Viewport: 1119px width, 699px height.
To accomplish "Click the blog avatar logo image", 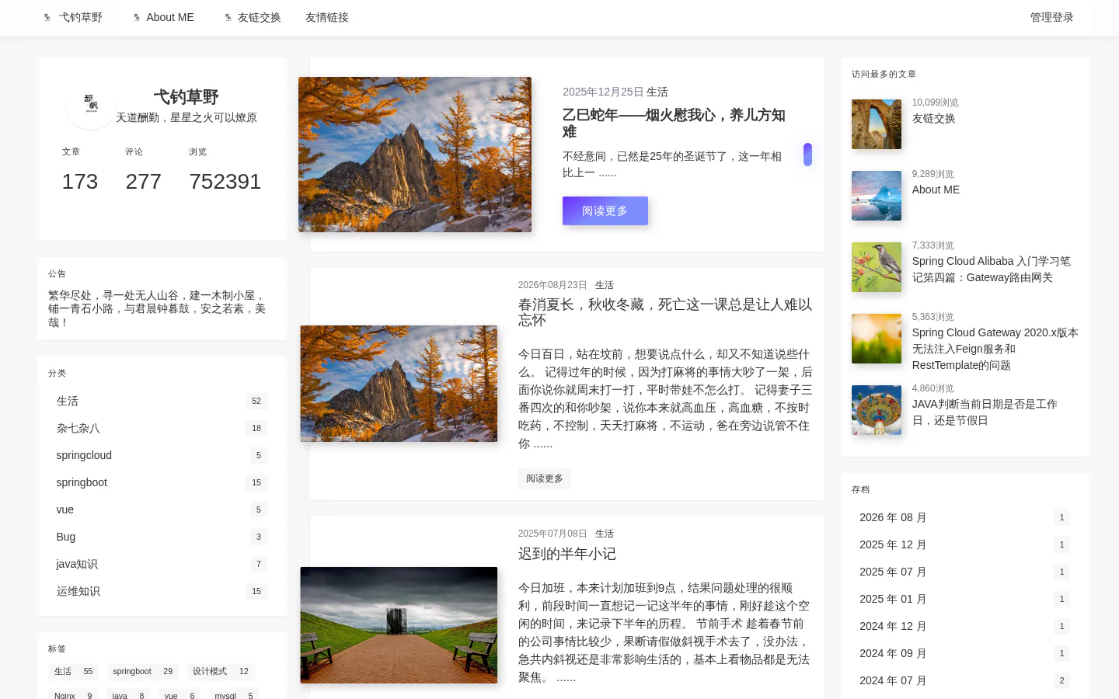I will [91, 105].
